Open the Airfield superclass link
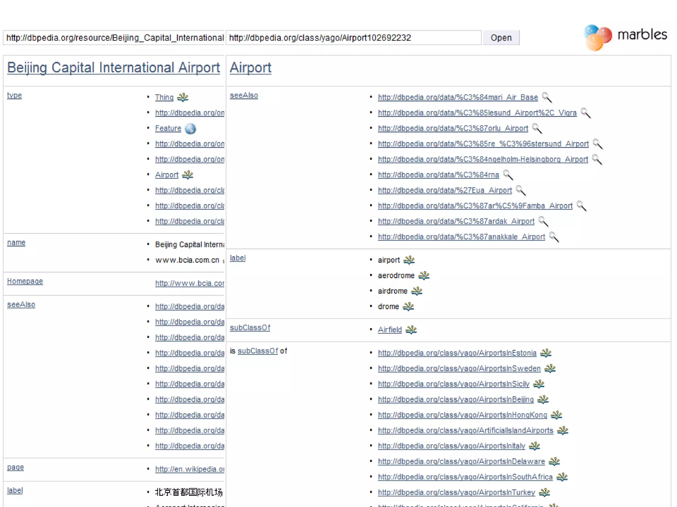 coord(390,329)
